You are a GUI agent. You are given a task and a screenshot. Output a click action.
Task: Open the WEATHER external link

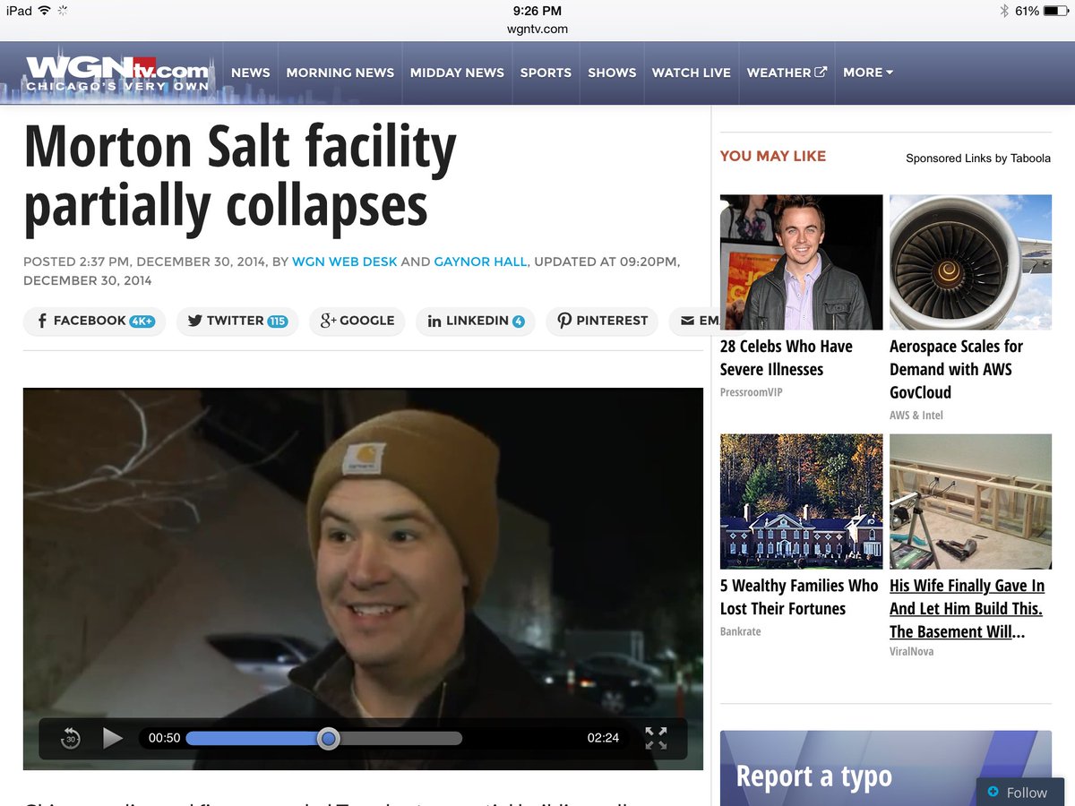(x=787, y=73)
